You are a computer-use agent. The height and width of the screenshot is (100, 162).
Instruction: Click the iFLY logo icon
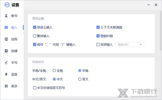coord(7,5)
